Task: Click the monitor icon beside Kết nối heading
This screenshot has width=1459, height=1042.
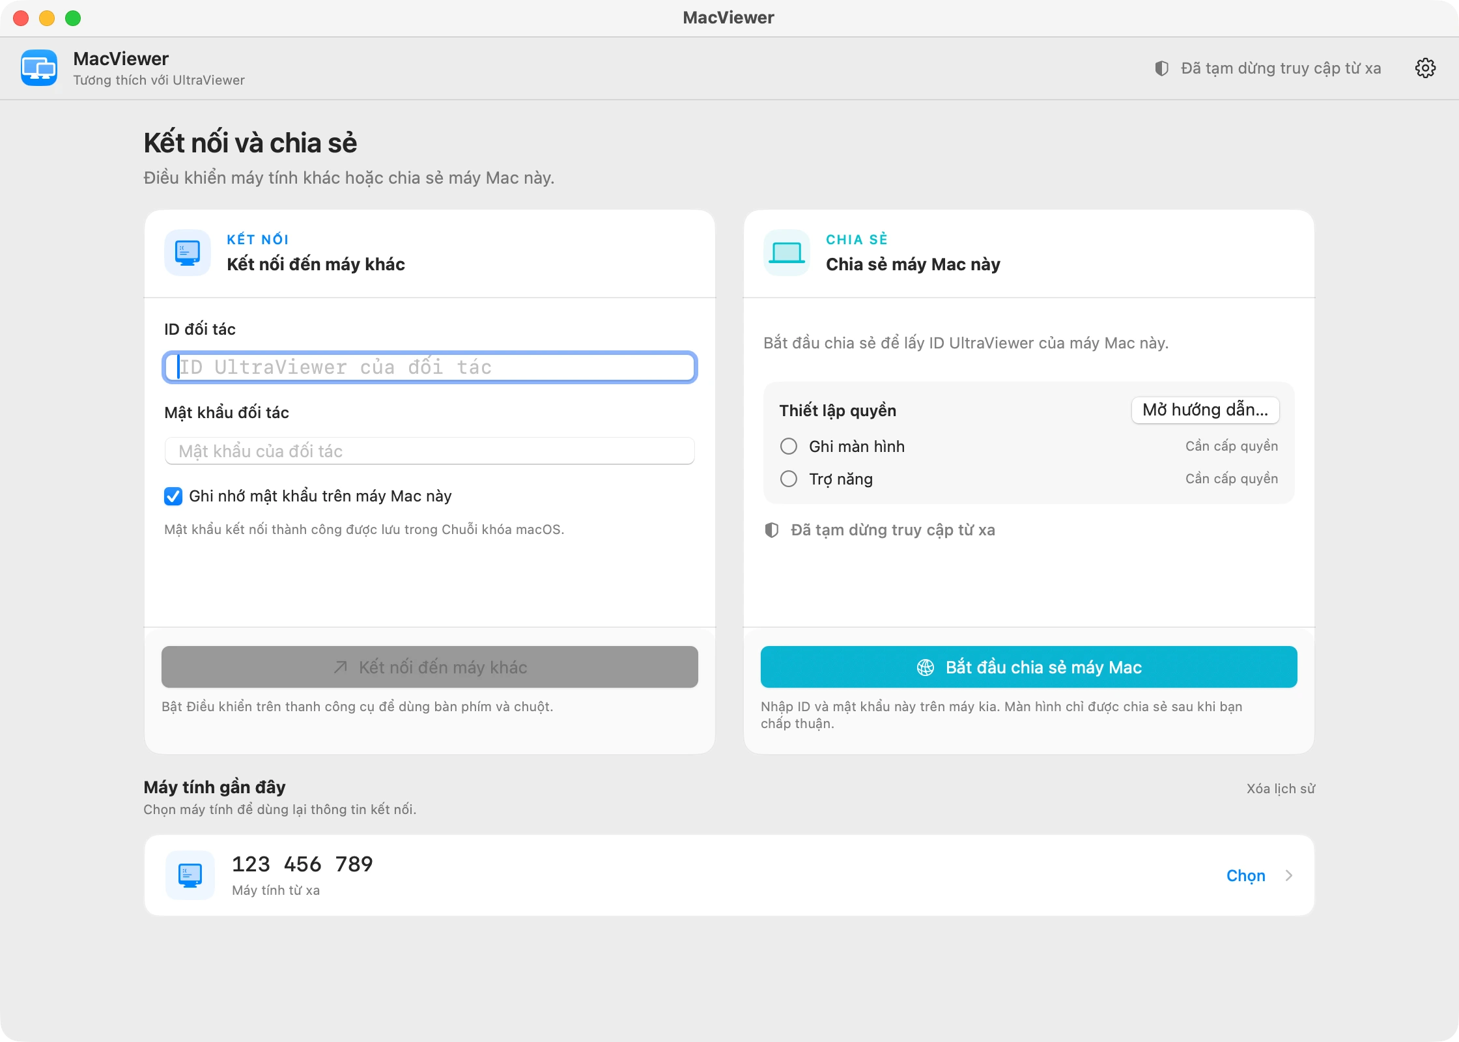Action: coord(188,253)
